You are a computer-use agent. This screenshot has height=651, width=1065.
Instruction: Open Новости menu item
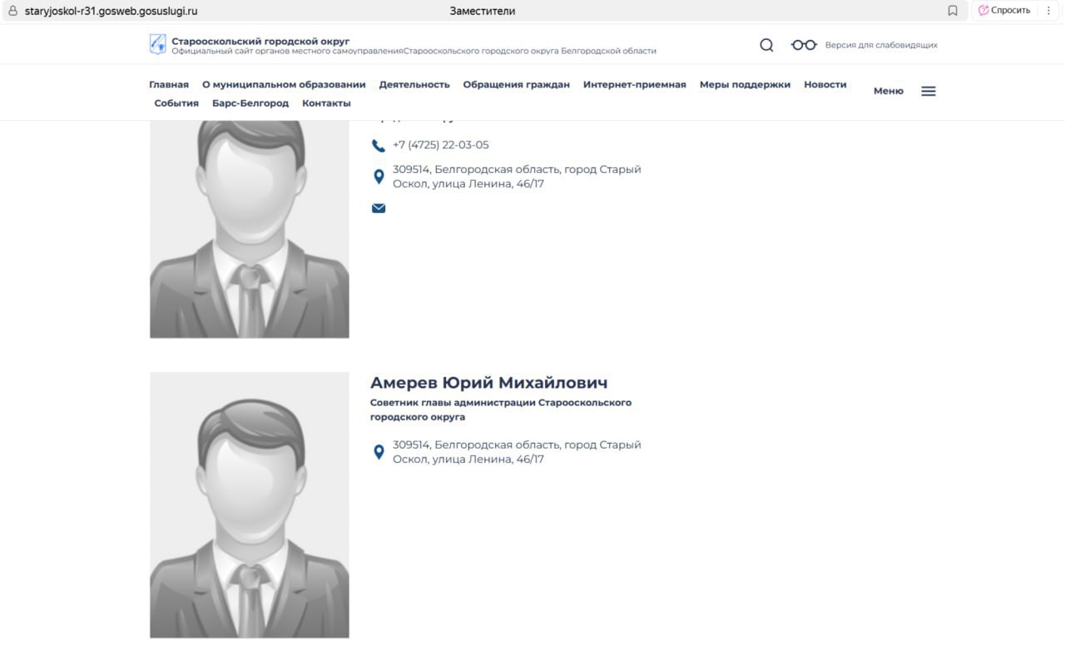825,84
